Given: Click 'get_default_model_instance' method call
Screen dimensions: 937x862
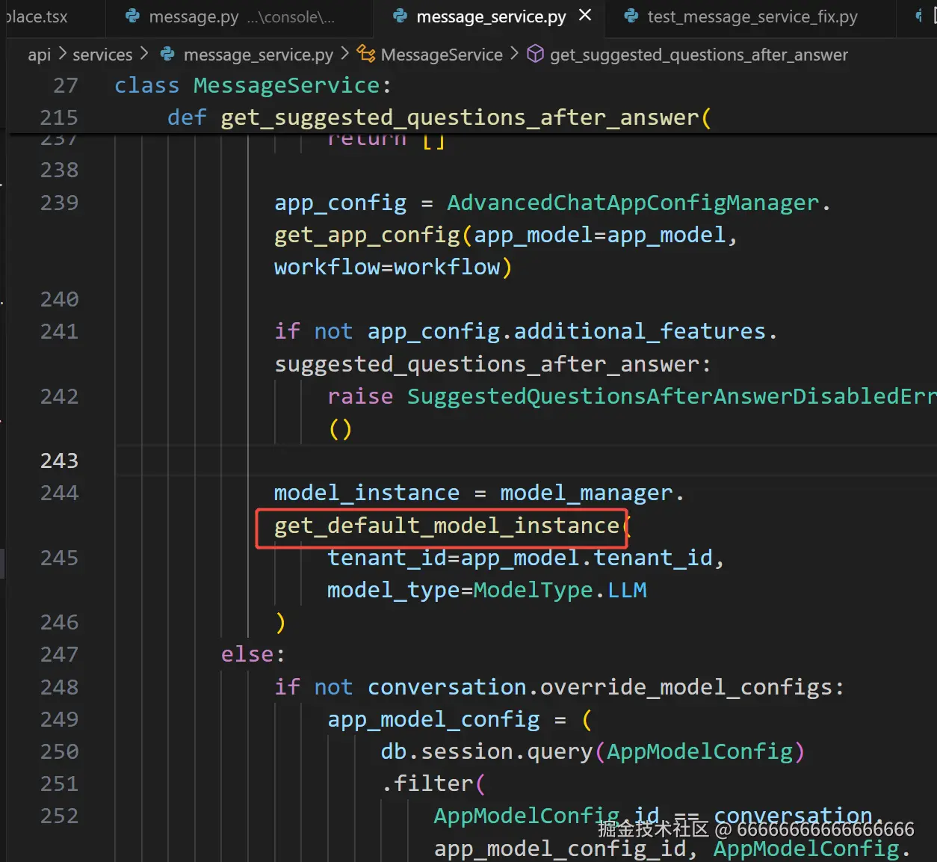Looking at the screenshot, I should tap(447, 526).
